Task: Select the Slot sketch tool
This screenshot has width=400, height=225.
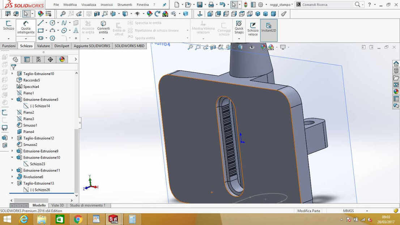Action: 41,38
